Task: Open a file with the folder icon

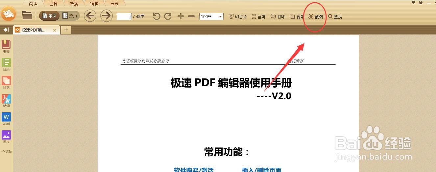Action: 27,15
